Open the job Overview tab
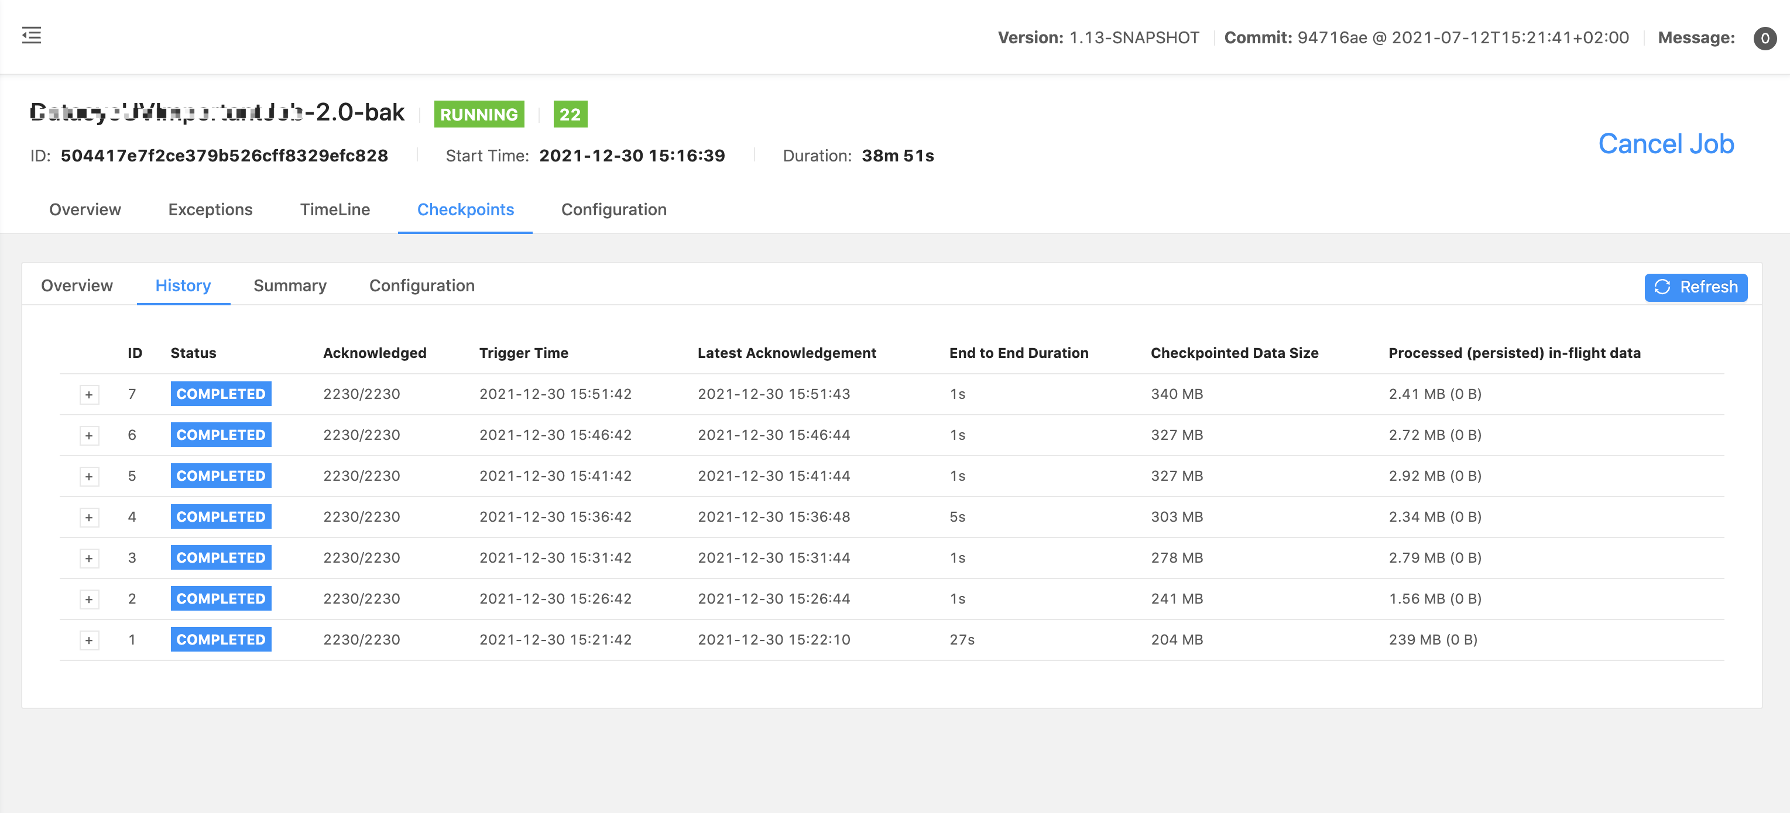This screenshot has width=1790, height=813. 84,209
